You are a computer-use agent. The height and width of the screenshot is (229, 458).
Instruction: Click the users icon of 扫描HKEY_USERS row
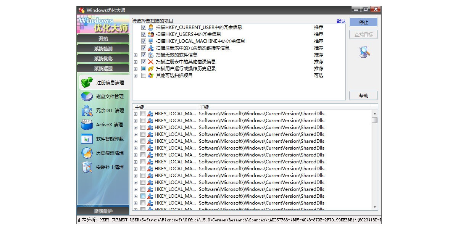[x=151, y=34]
